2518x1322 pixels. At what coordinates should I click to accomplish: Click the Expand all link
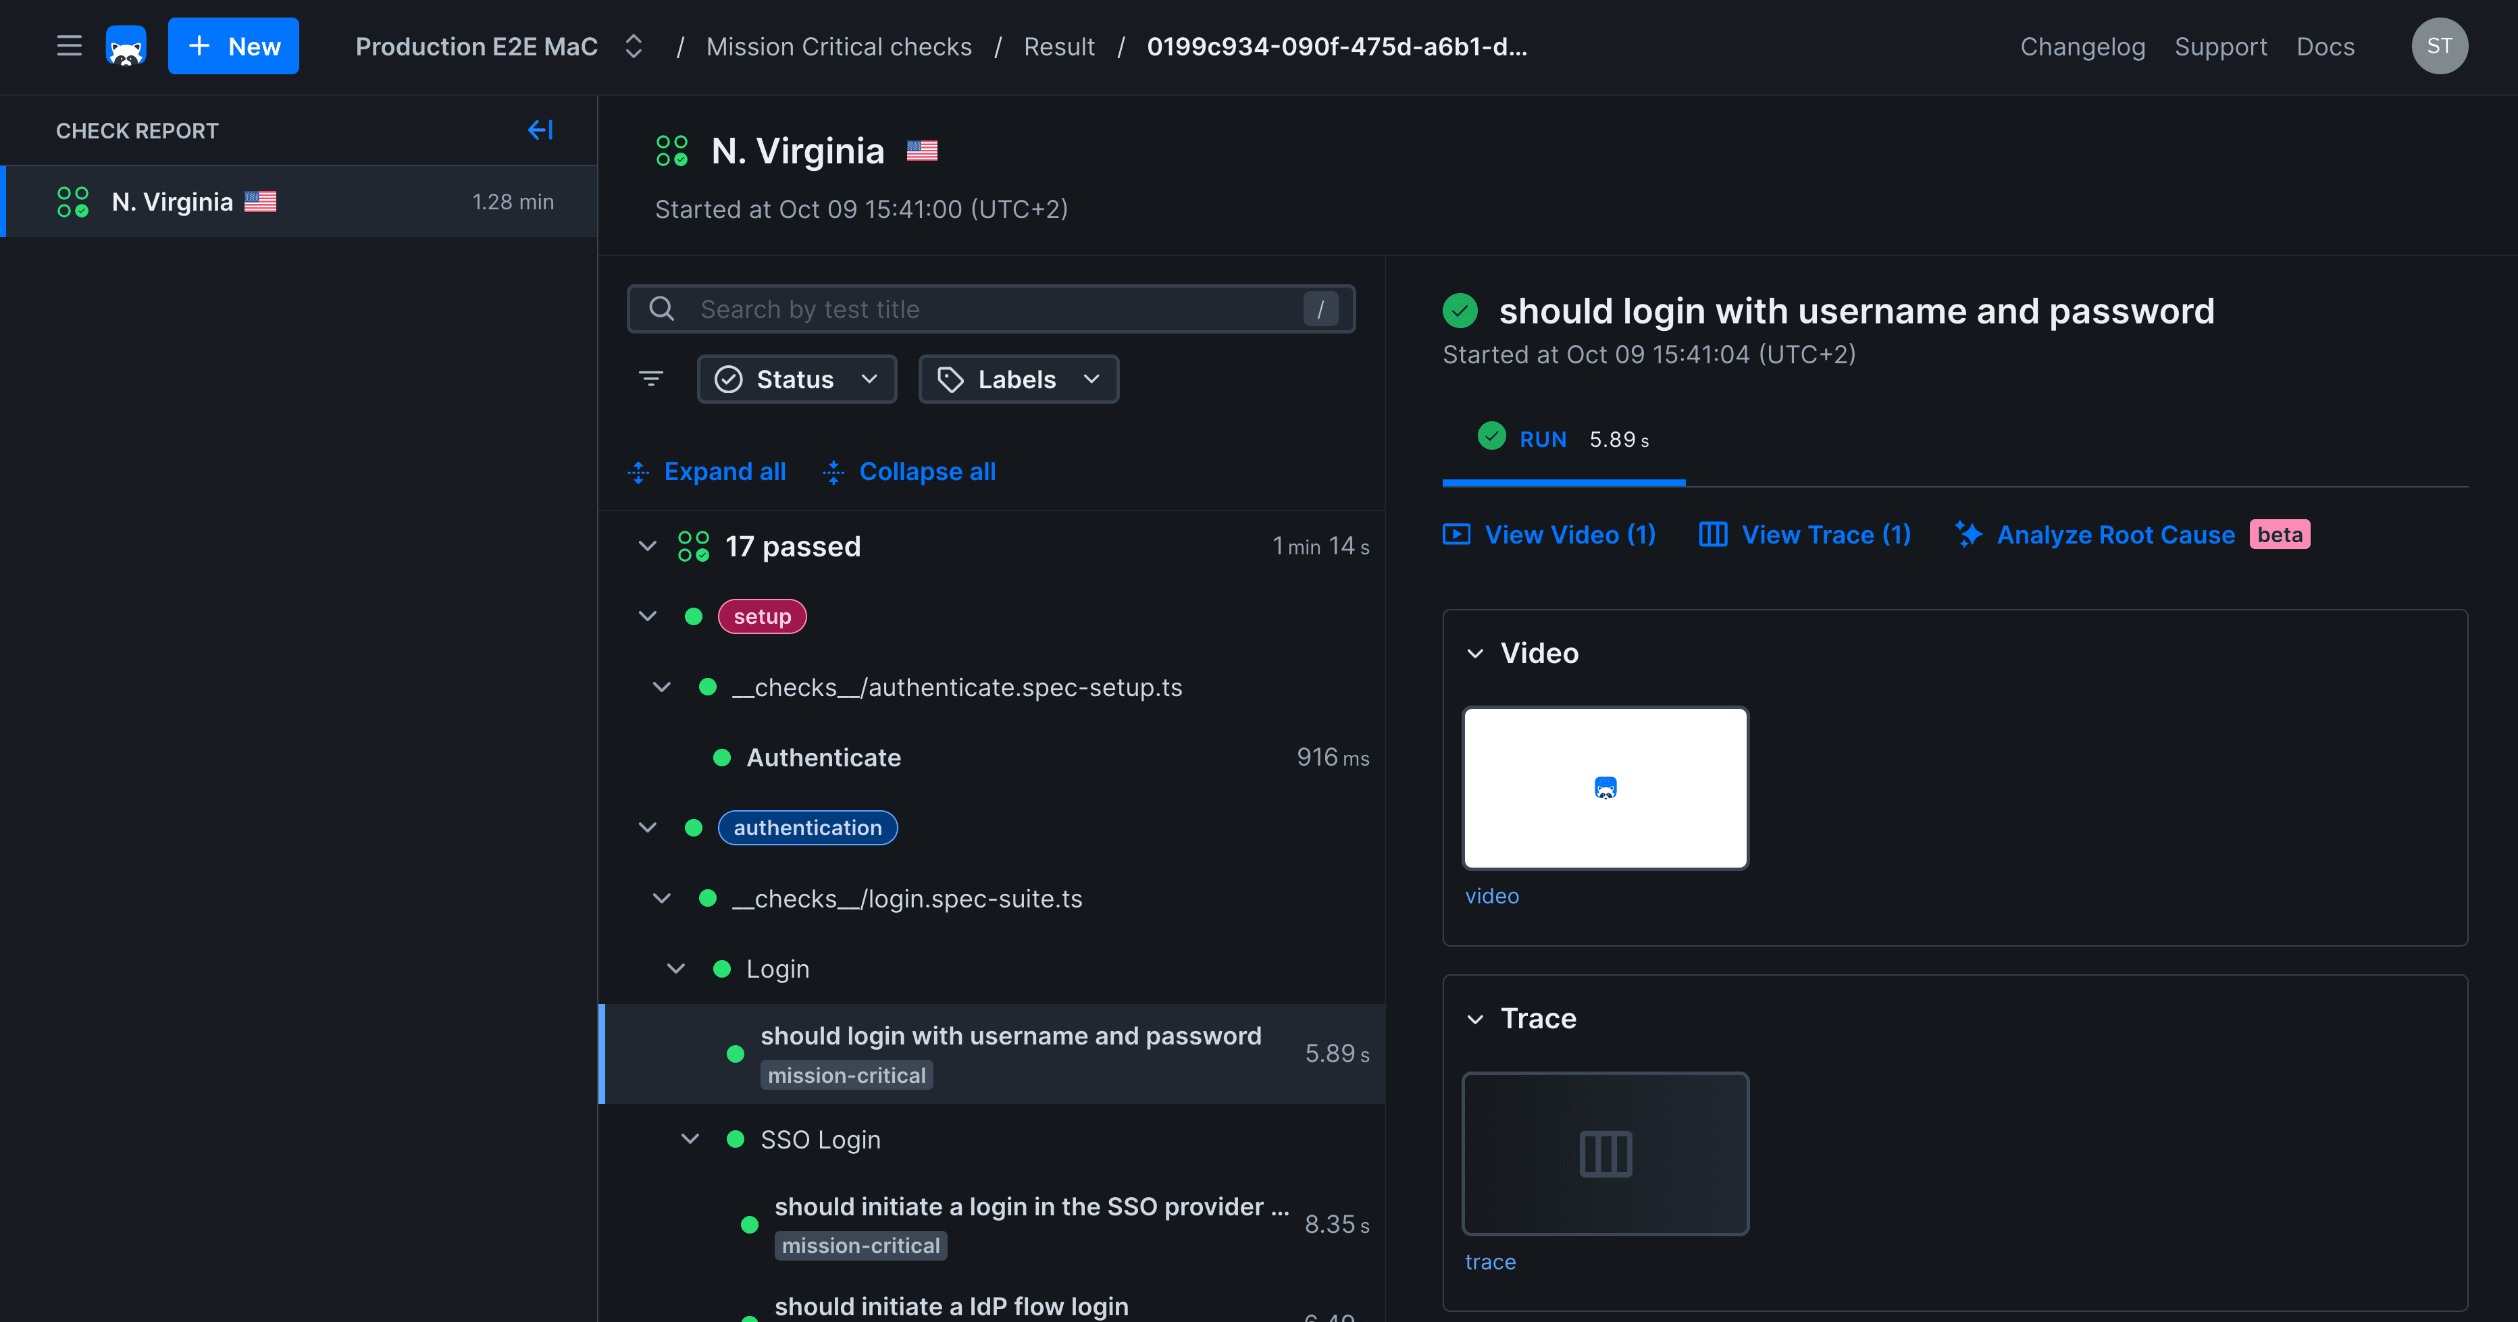pos(724,472)
